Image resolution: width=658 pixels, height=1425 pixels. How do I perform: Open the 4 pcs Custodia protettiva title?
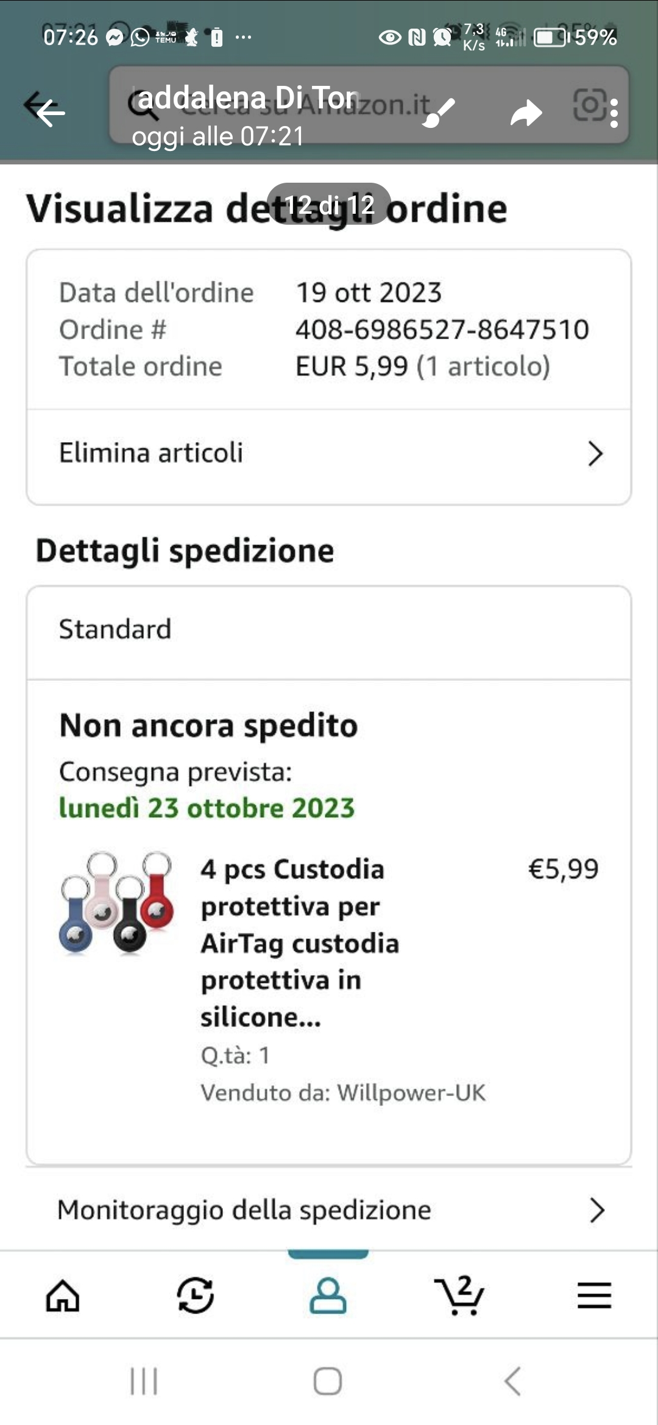(300, 943)
